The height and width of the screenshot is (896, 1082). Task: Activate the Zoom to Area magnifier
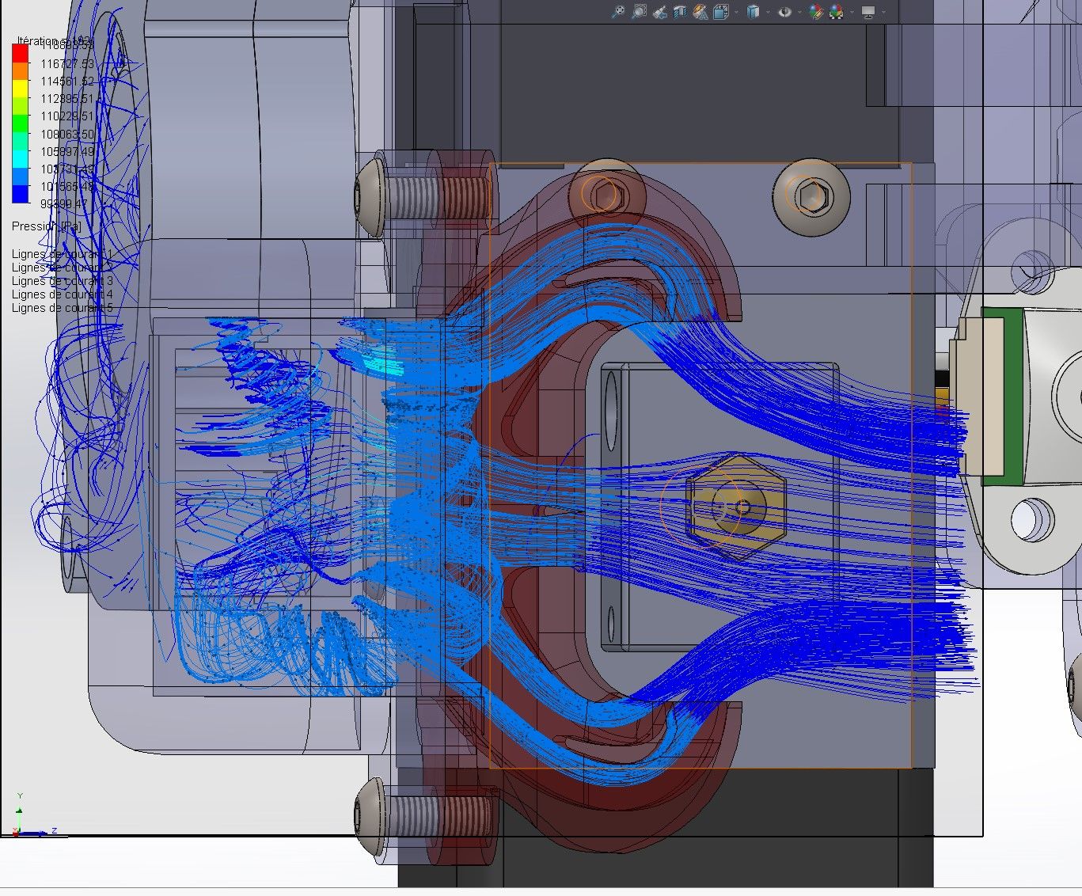[639, 12]
